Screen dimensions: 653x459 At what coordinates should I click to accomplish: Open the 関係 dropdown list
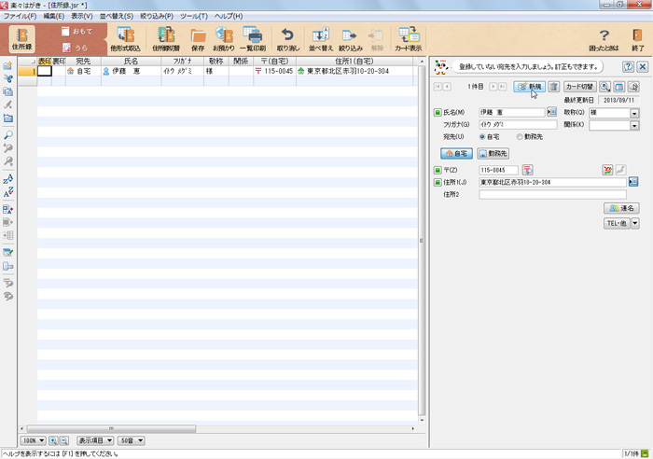coord(633,125)
